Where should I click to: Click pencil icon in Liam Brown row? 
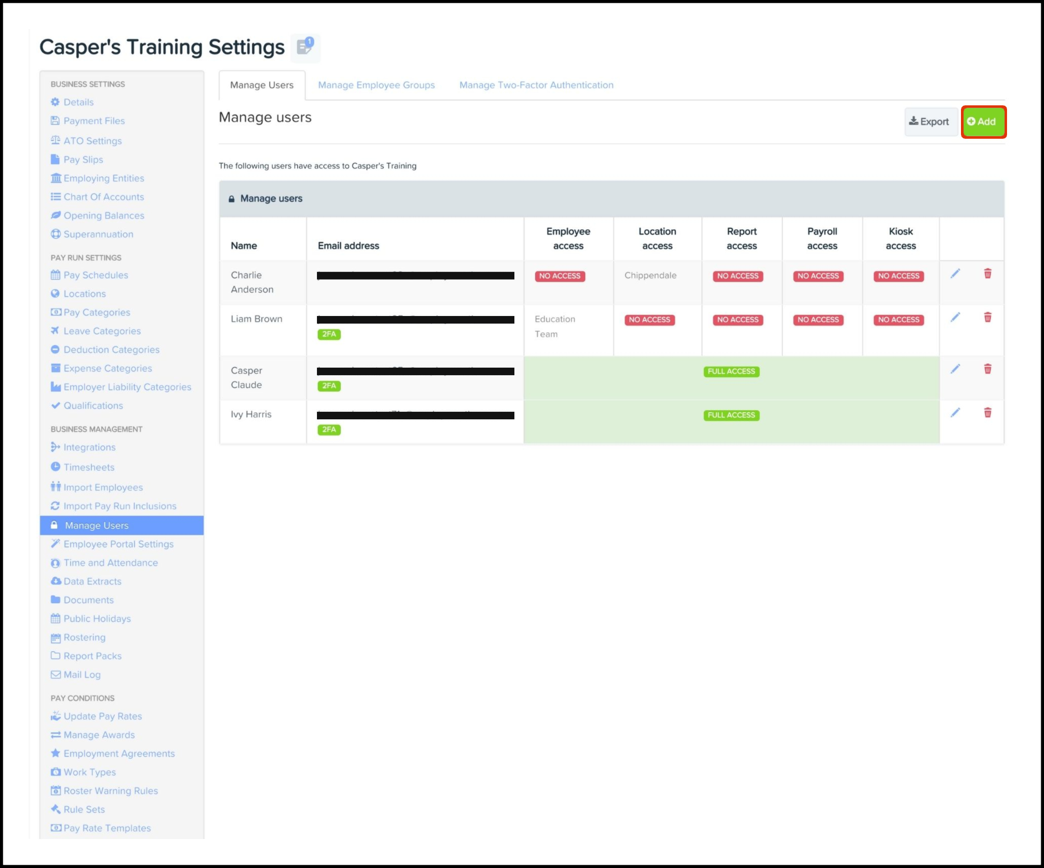point(955,318)
